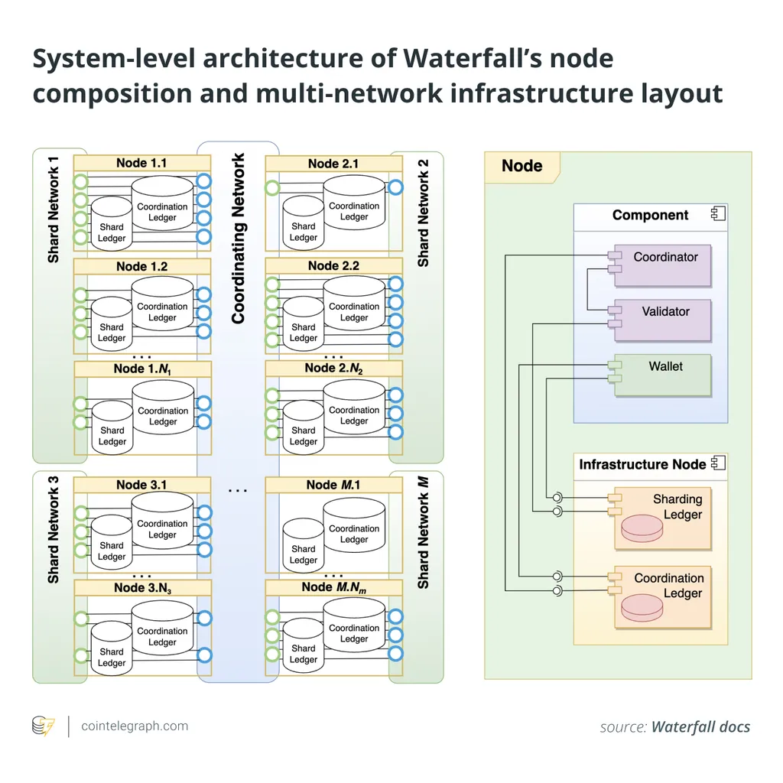Select the Shard Ledger cylinder in Node 3.1
This screenshot has width=783, height=783.
click(112, 542)
